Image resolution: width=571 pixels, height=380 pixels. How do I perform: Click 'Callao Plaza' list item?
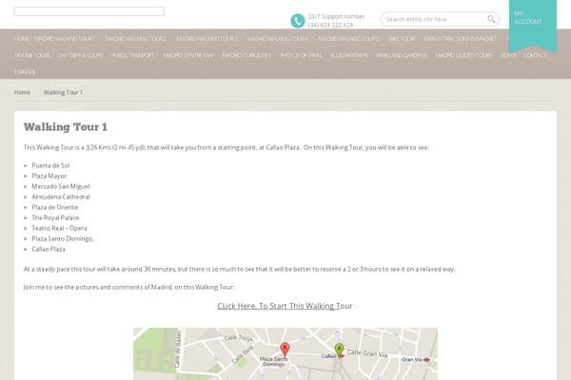(49, 249)
